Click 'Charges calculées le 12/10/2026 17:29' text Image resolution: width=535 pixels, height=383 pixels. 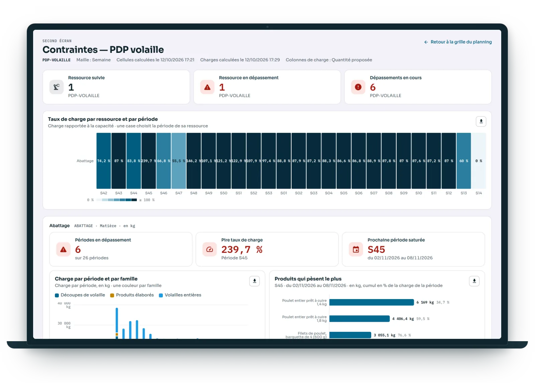pos(240,60)
